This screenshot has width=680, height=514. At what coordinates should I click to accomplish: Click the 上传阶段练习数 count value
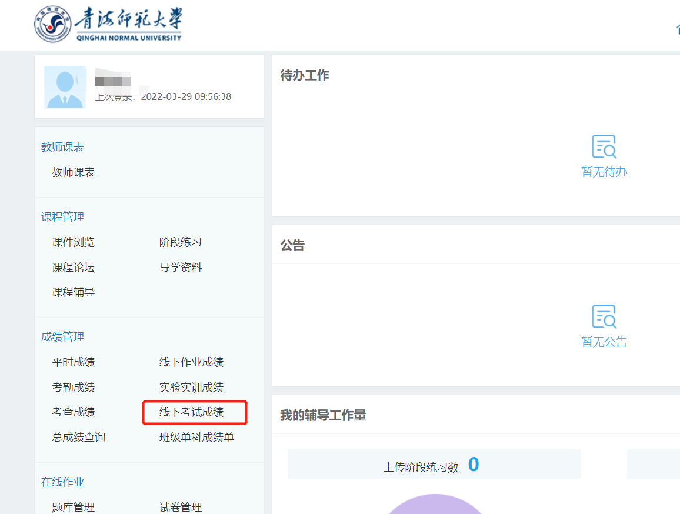click(474, 465)
